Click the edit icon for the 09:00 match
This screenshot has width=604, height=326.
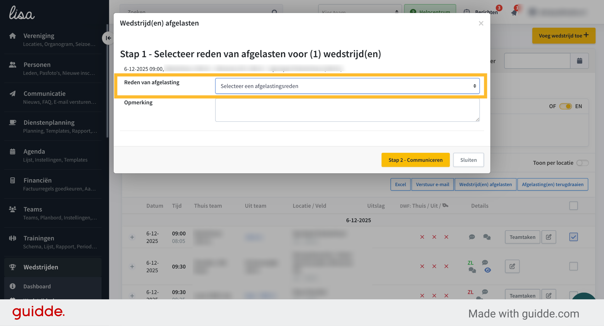549,237
